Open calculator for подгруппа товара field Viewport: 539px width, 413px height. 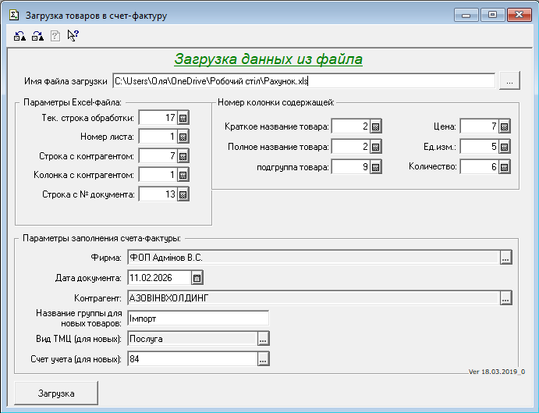(x=375, y=166)
